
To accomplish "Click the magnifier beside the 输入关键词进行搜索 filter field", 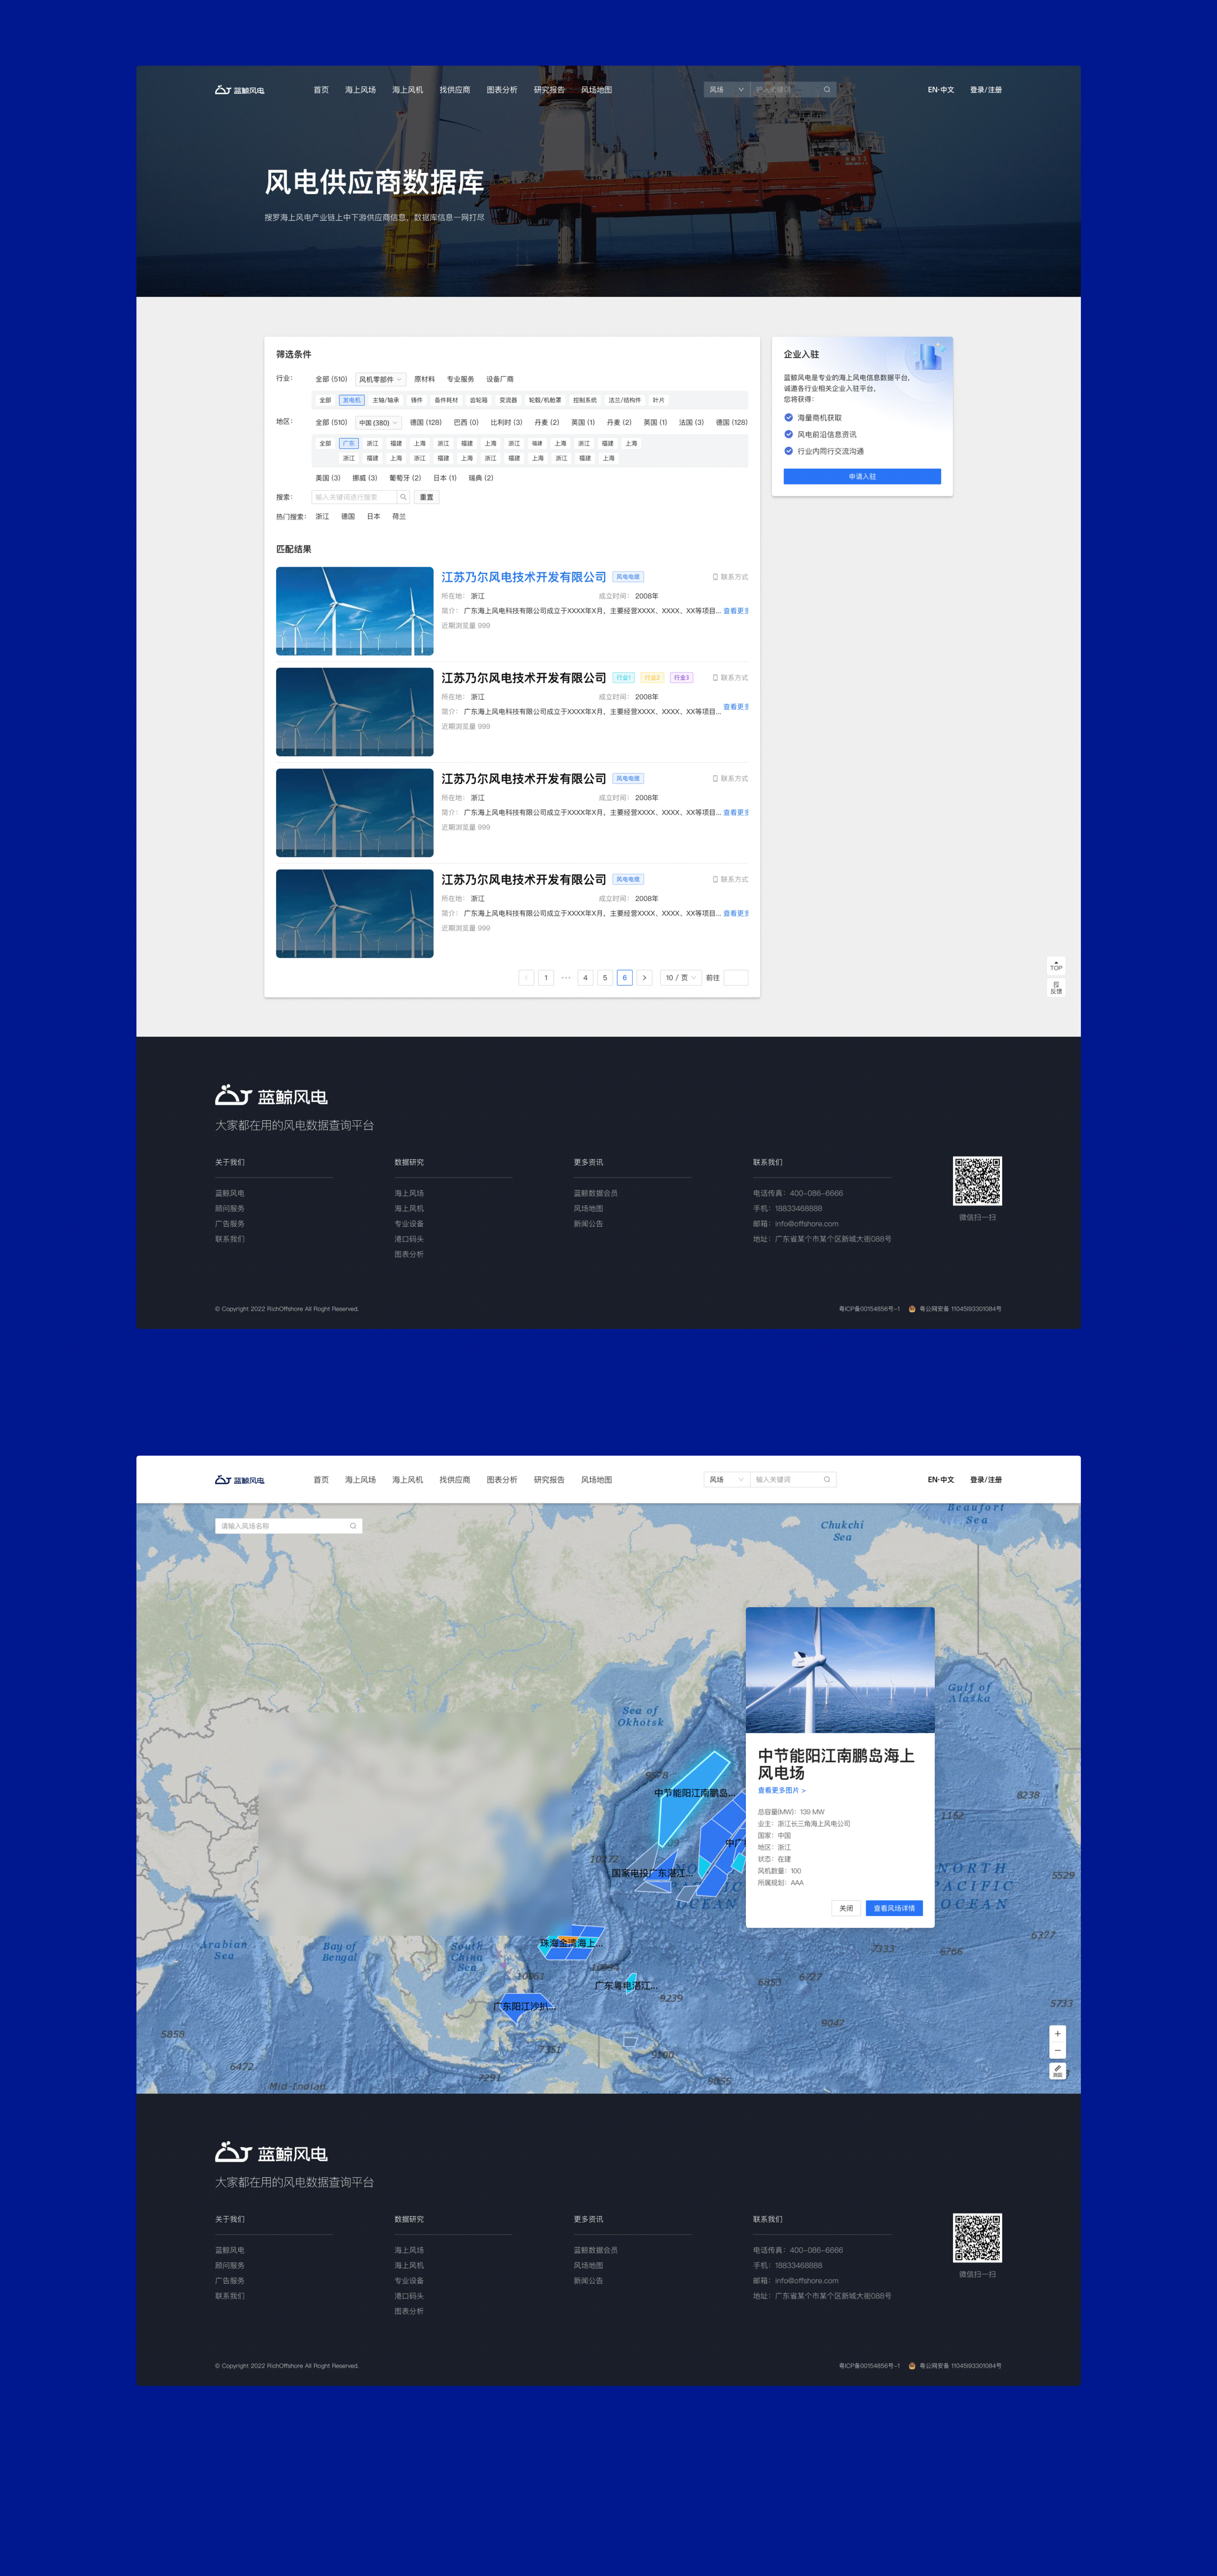I will tap(403, 497).
